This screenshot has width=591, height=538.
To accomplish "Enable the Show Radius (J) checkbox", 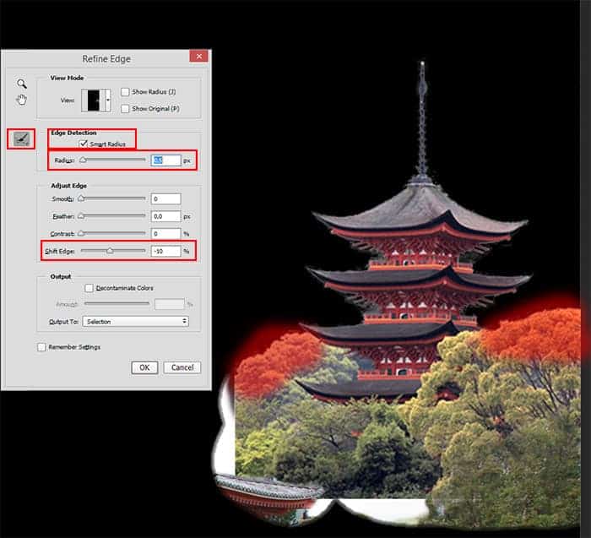I will (125, 92).
